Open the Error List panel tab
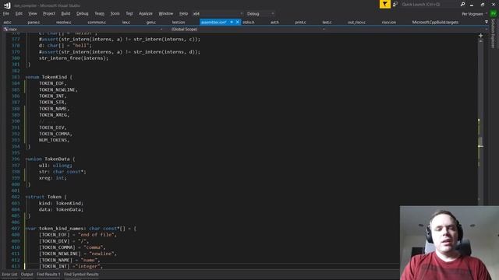The width and height of the screenshot is (499, 280). coord(9,275)
